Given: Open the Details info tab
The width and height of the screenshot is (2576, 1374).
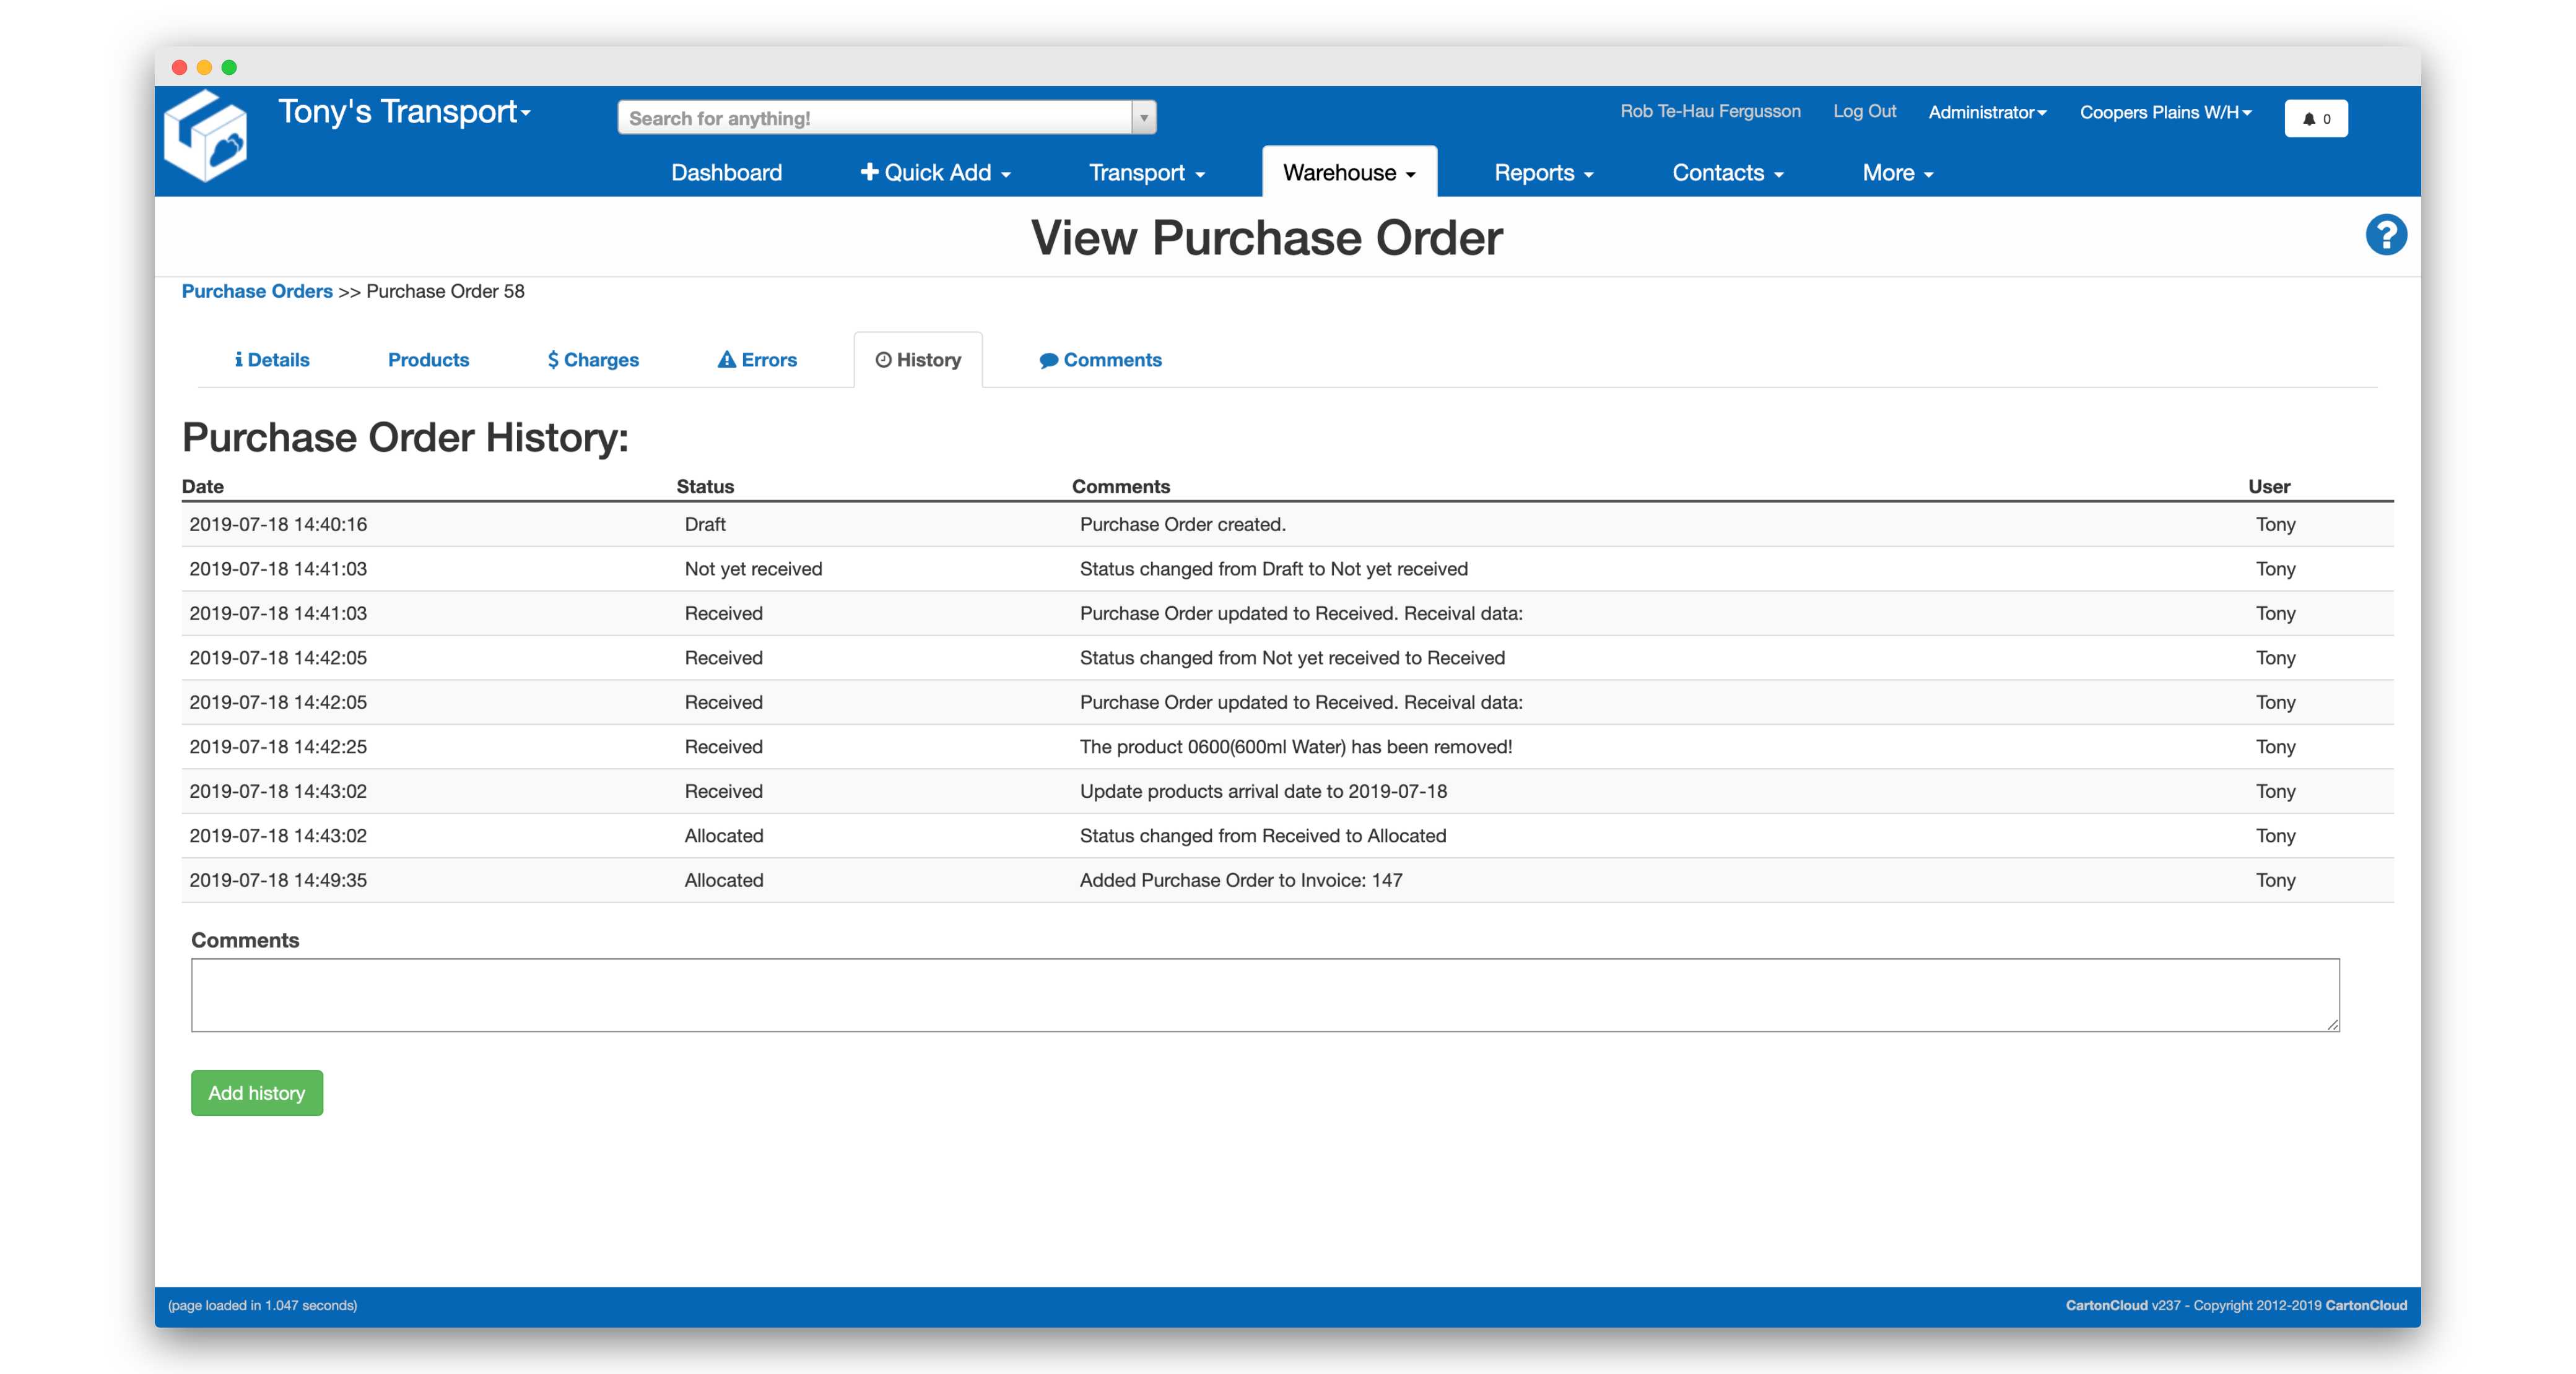Looking at the screenshot, I should click(x=272, y=360).
